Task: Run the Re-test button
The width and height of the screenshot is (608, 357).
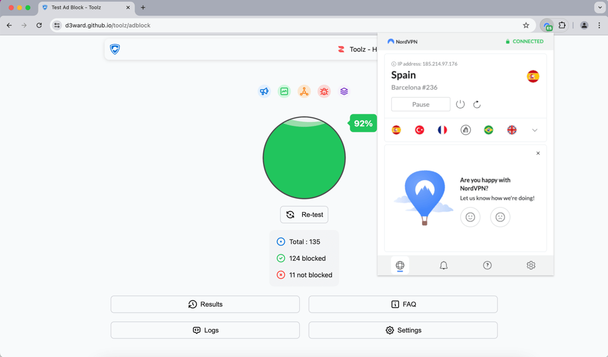Action: (304, 215)
